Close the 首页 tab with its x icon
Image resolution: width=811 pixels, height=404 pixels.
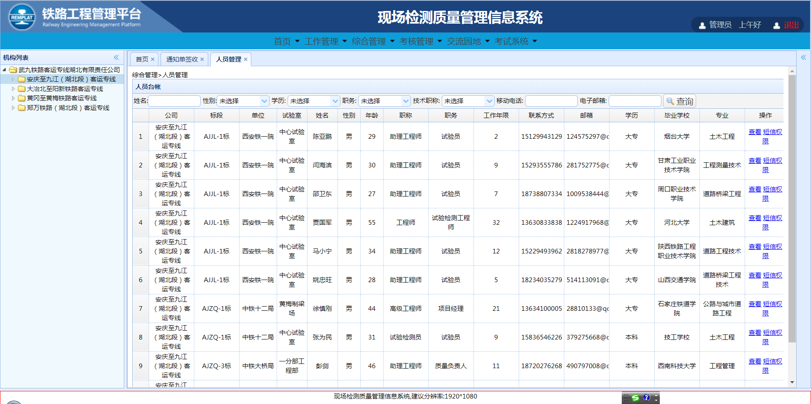tap(152, 59)
